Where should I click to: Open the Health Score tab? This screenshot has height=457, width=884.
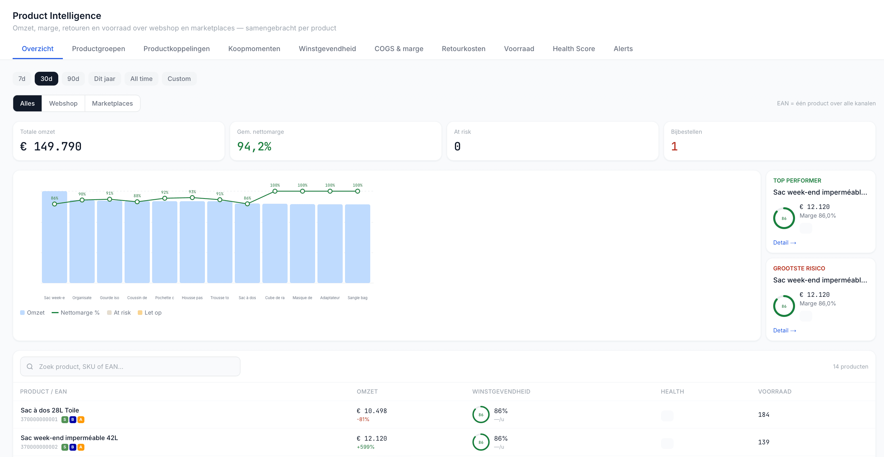coord(574,49)
